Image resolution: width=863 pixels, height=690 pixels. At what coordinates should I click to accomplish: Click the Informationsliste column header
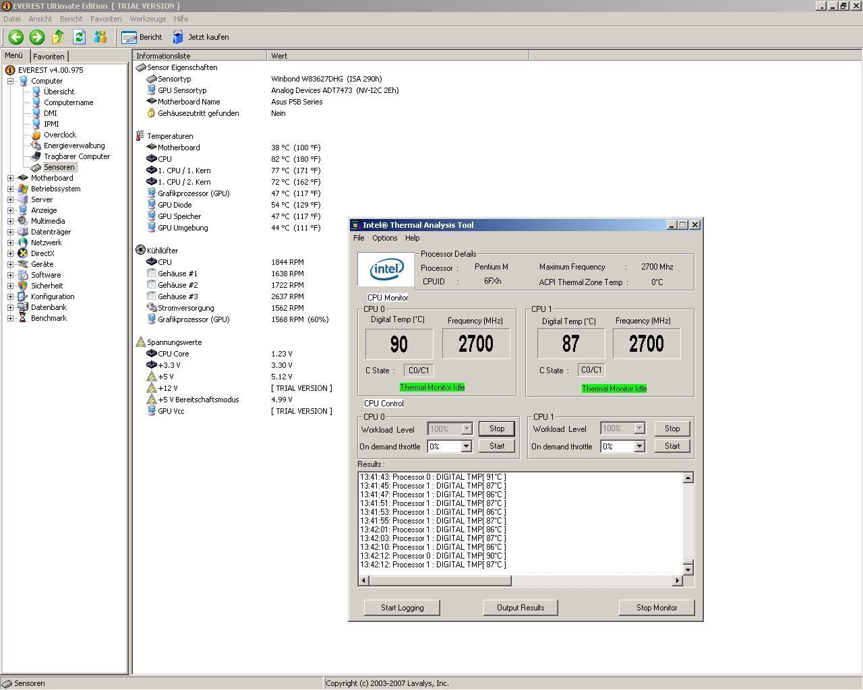(200, 56)
